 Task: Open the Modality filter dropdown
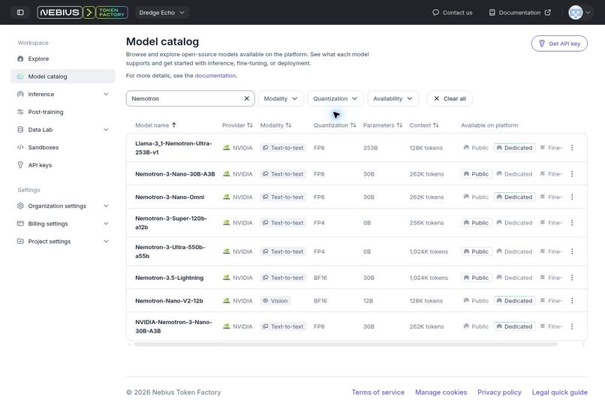coord(281,98)
